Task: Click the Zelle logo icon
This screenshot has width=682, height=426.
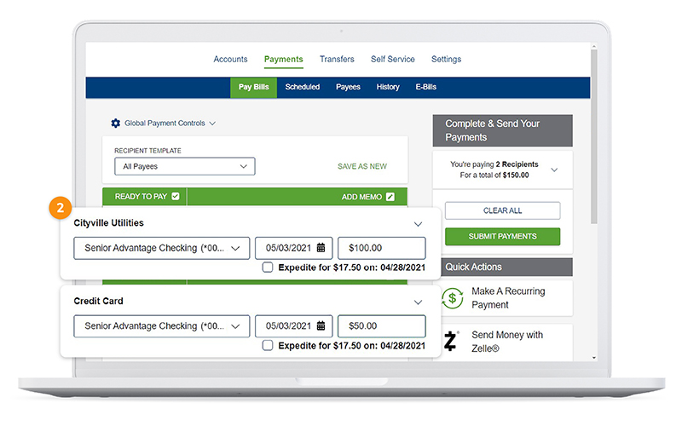Action: tap(452, 342)
